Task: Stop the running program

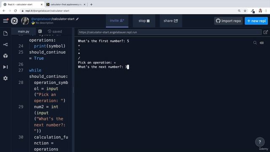Action: (x=144, y=21)
